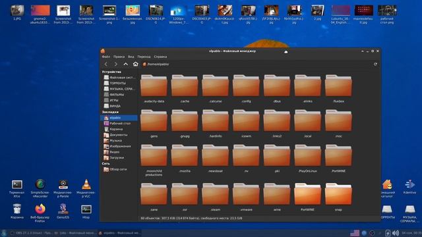The height and width of the screenshot is (237, 422).
Task: Select Файловая система in devices sidebar
Action: [119, 78]
